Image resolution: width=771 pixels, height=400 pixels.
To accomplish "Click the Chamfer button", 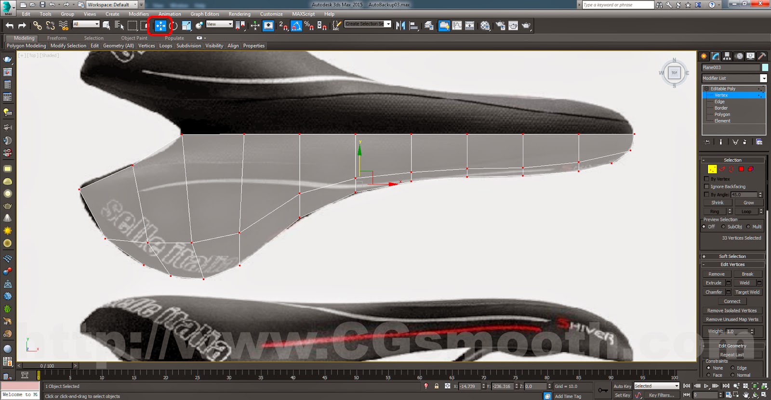I will click(x=714, y=292).
